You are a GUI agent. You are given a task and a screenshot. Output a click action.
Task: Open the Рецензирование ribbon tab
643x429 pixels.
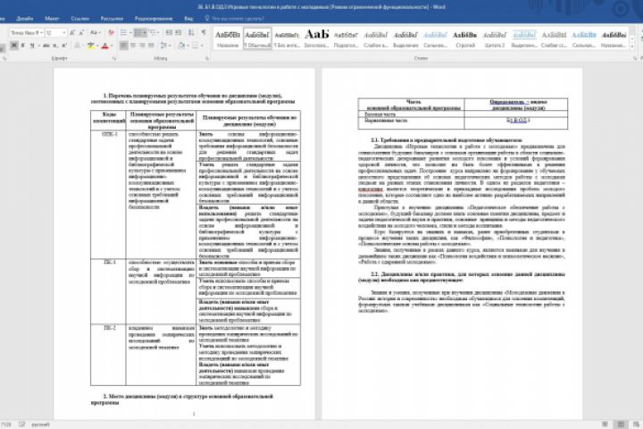[x=154, y=19]
